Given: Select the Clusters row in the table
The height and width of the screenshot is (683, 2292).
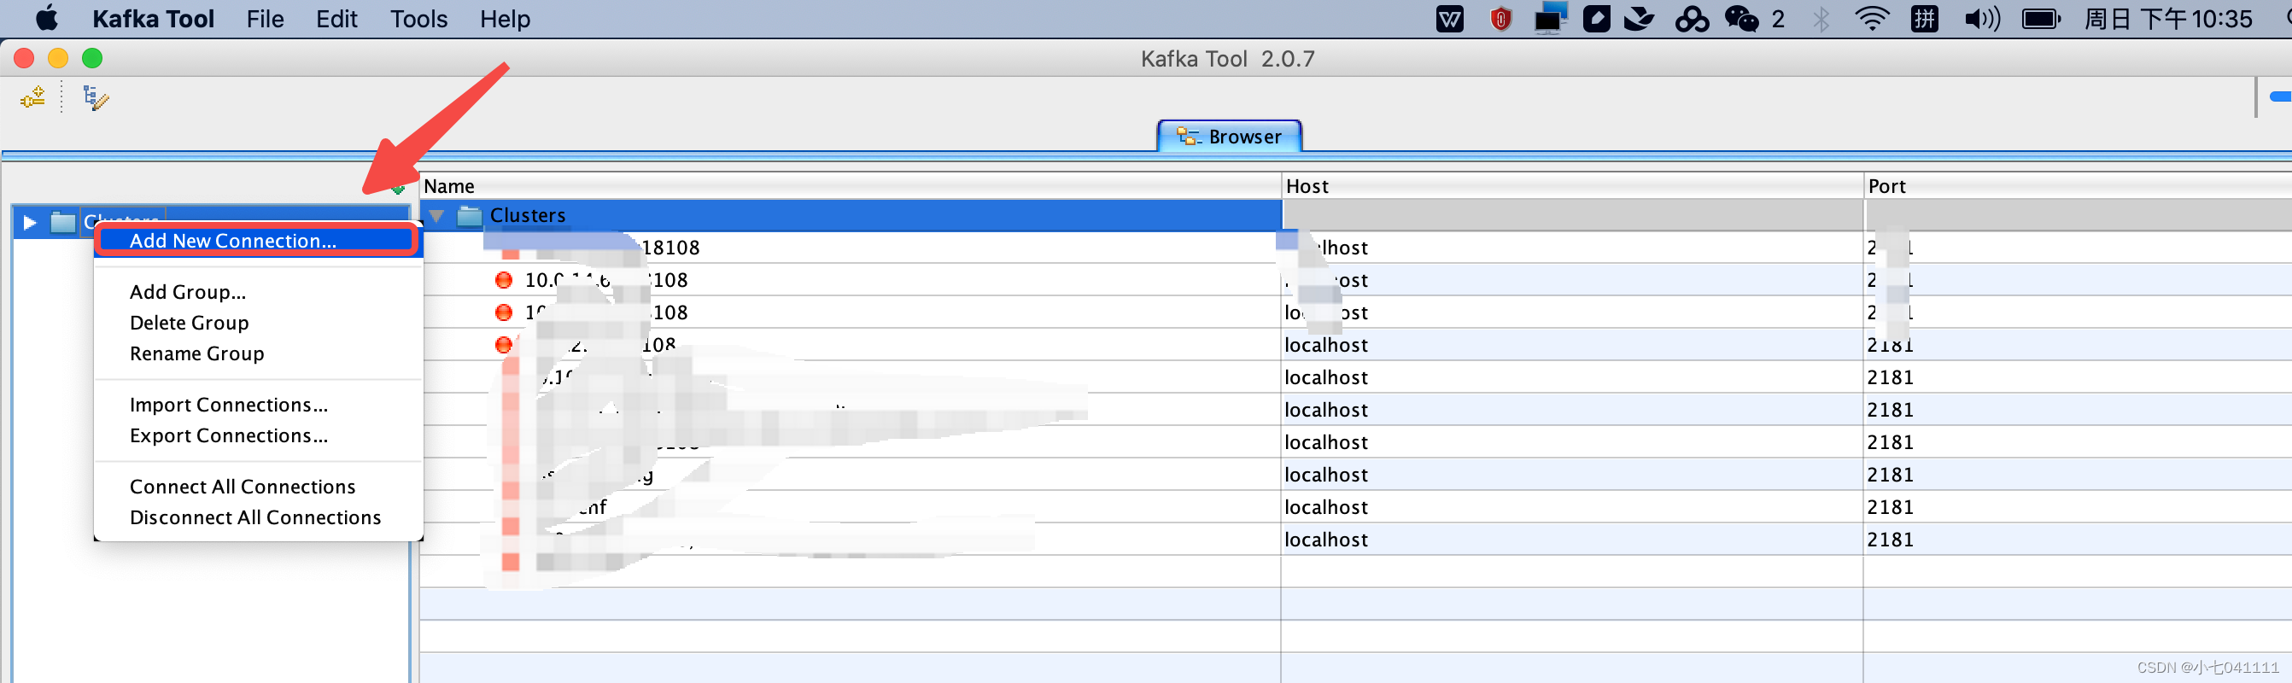Looking at the screenshot, I should [x=850, y=215].
